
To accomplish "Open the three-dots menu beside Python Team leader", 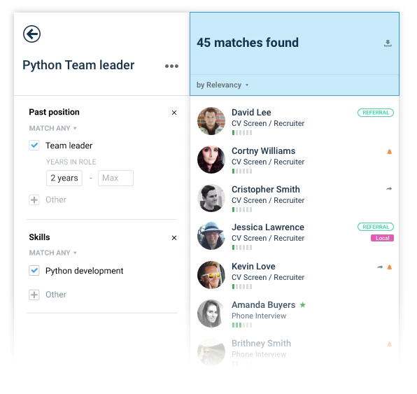I will coord(171,66).
